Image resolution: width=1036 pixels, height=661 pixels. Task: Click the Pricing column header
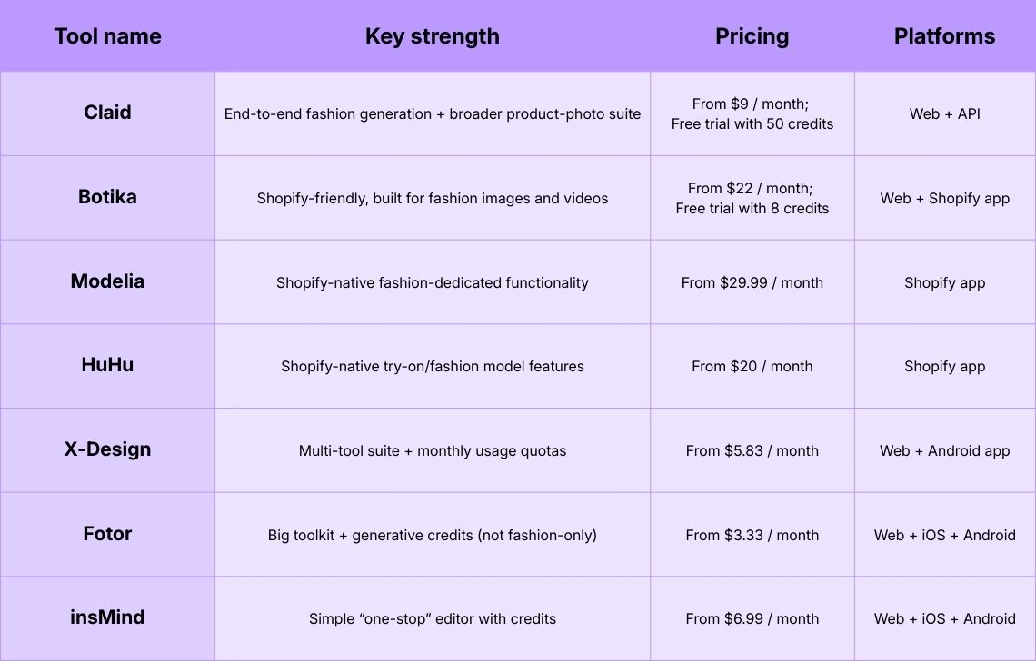coord(752,36)
